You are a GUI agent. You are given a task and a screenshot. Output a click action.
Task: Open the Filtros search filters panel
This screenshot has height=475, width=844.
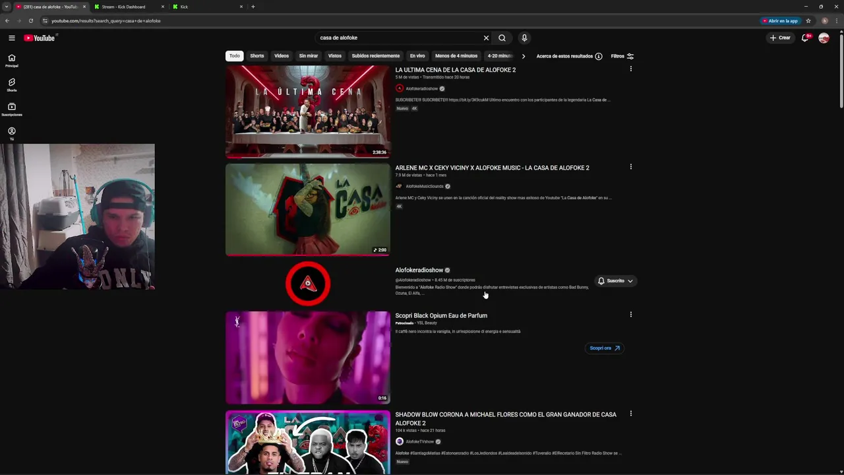[x=622, y=56]
